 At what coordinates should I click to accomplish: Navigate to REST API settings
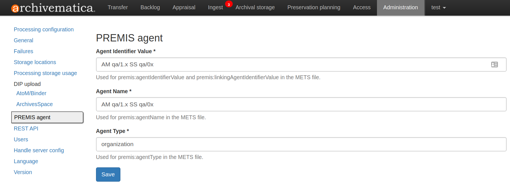coord(26,128)
